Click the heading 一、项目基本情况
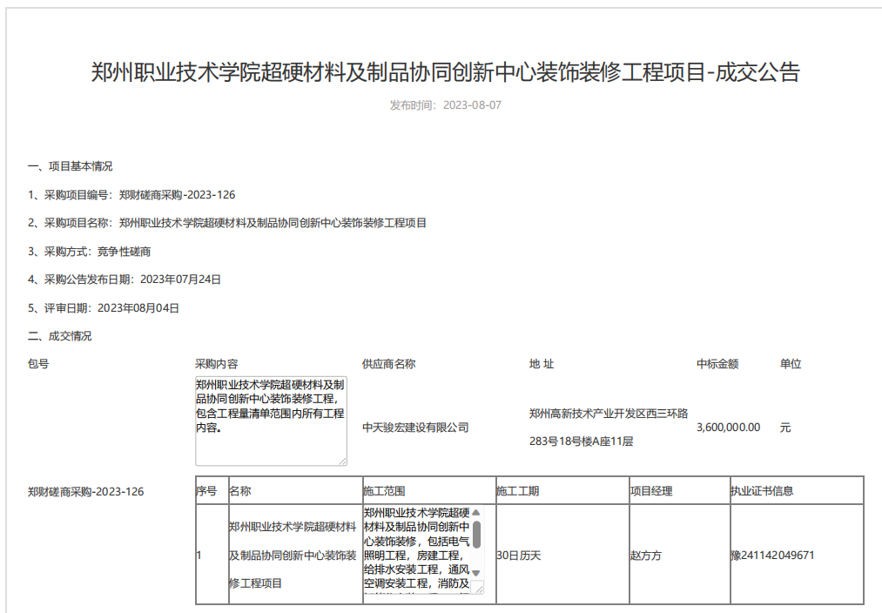Screen dimensions: 882x613 point(70,166)
